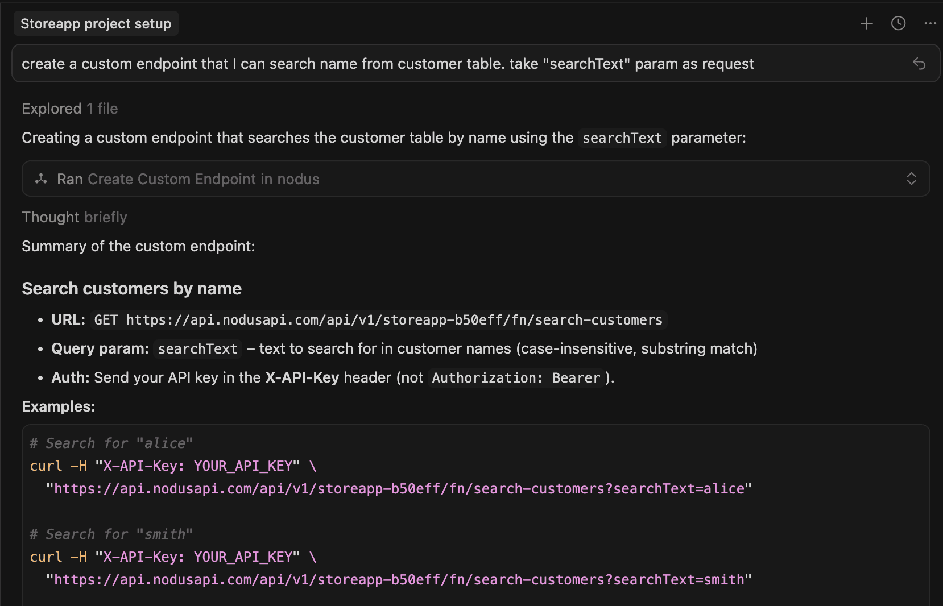Expand the 'Explored 1 file' section

(69, 109)
